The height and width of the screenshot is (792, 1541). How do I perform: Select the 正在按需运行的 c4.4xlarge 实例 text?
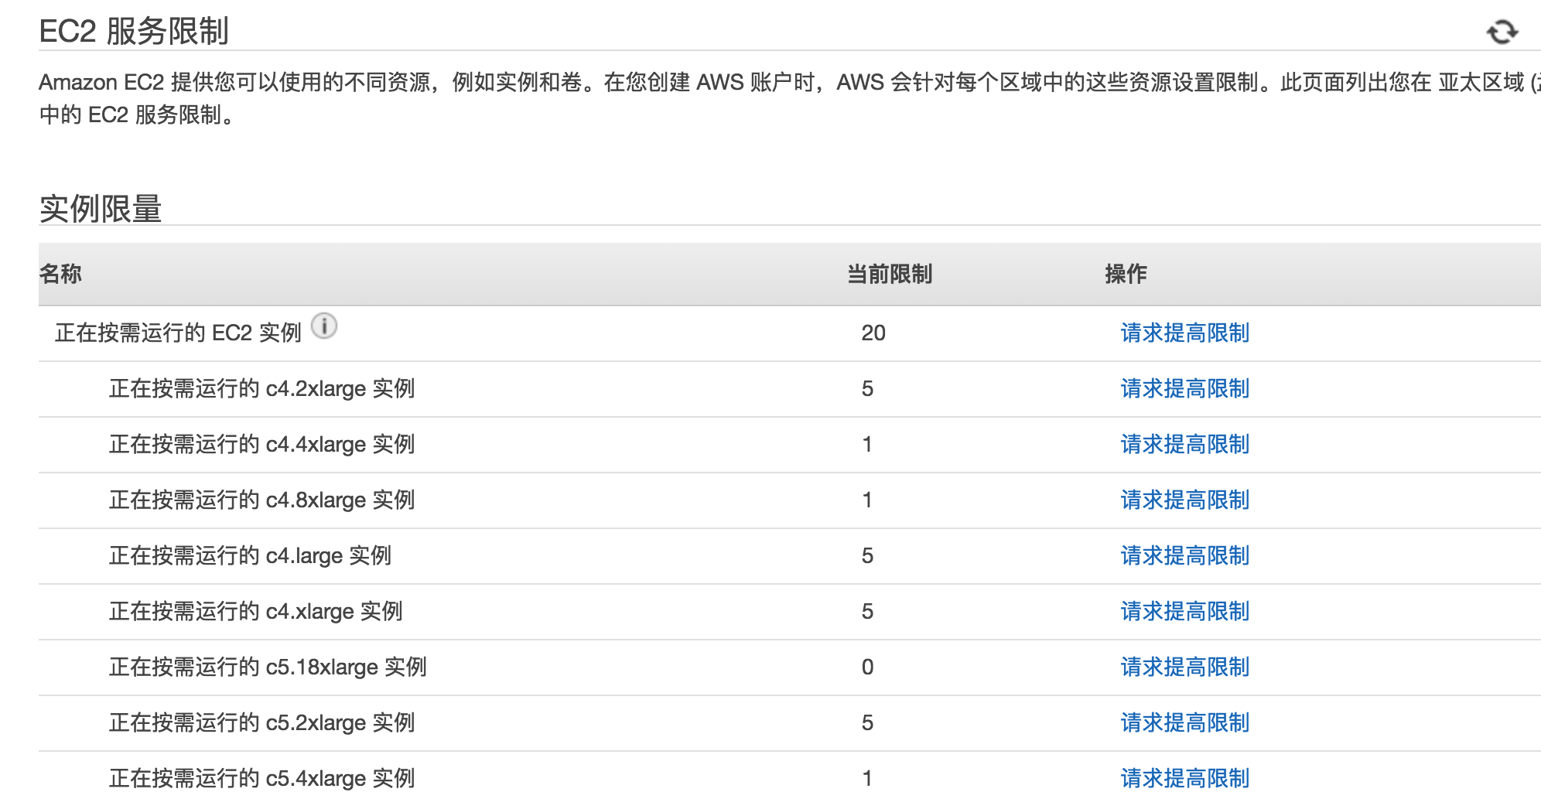(x=262, y=444)
